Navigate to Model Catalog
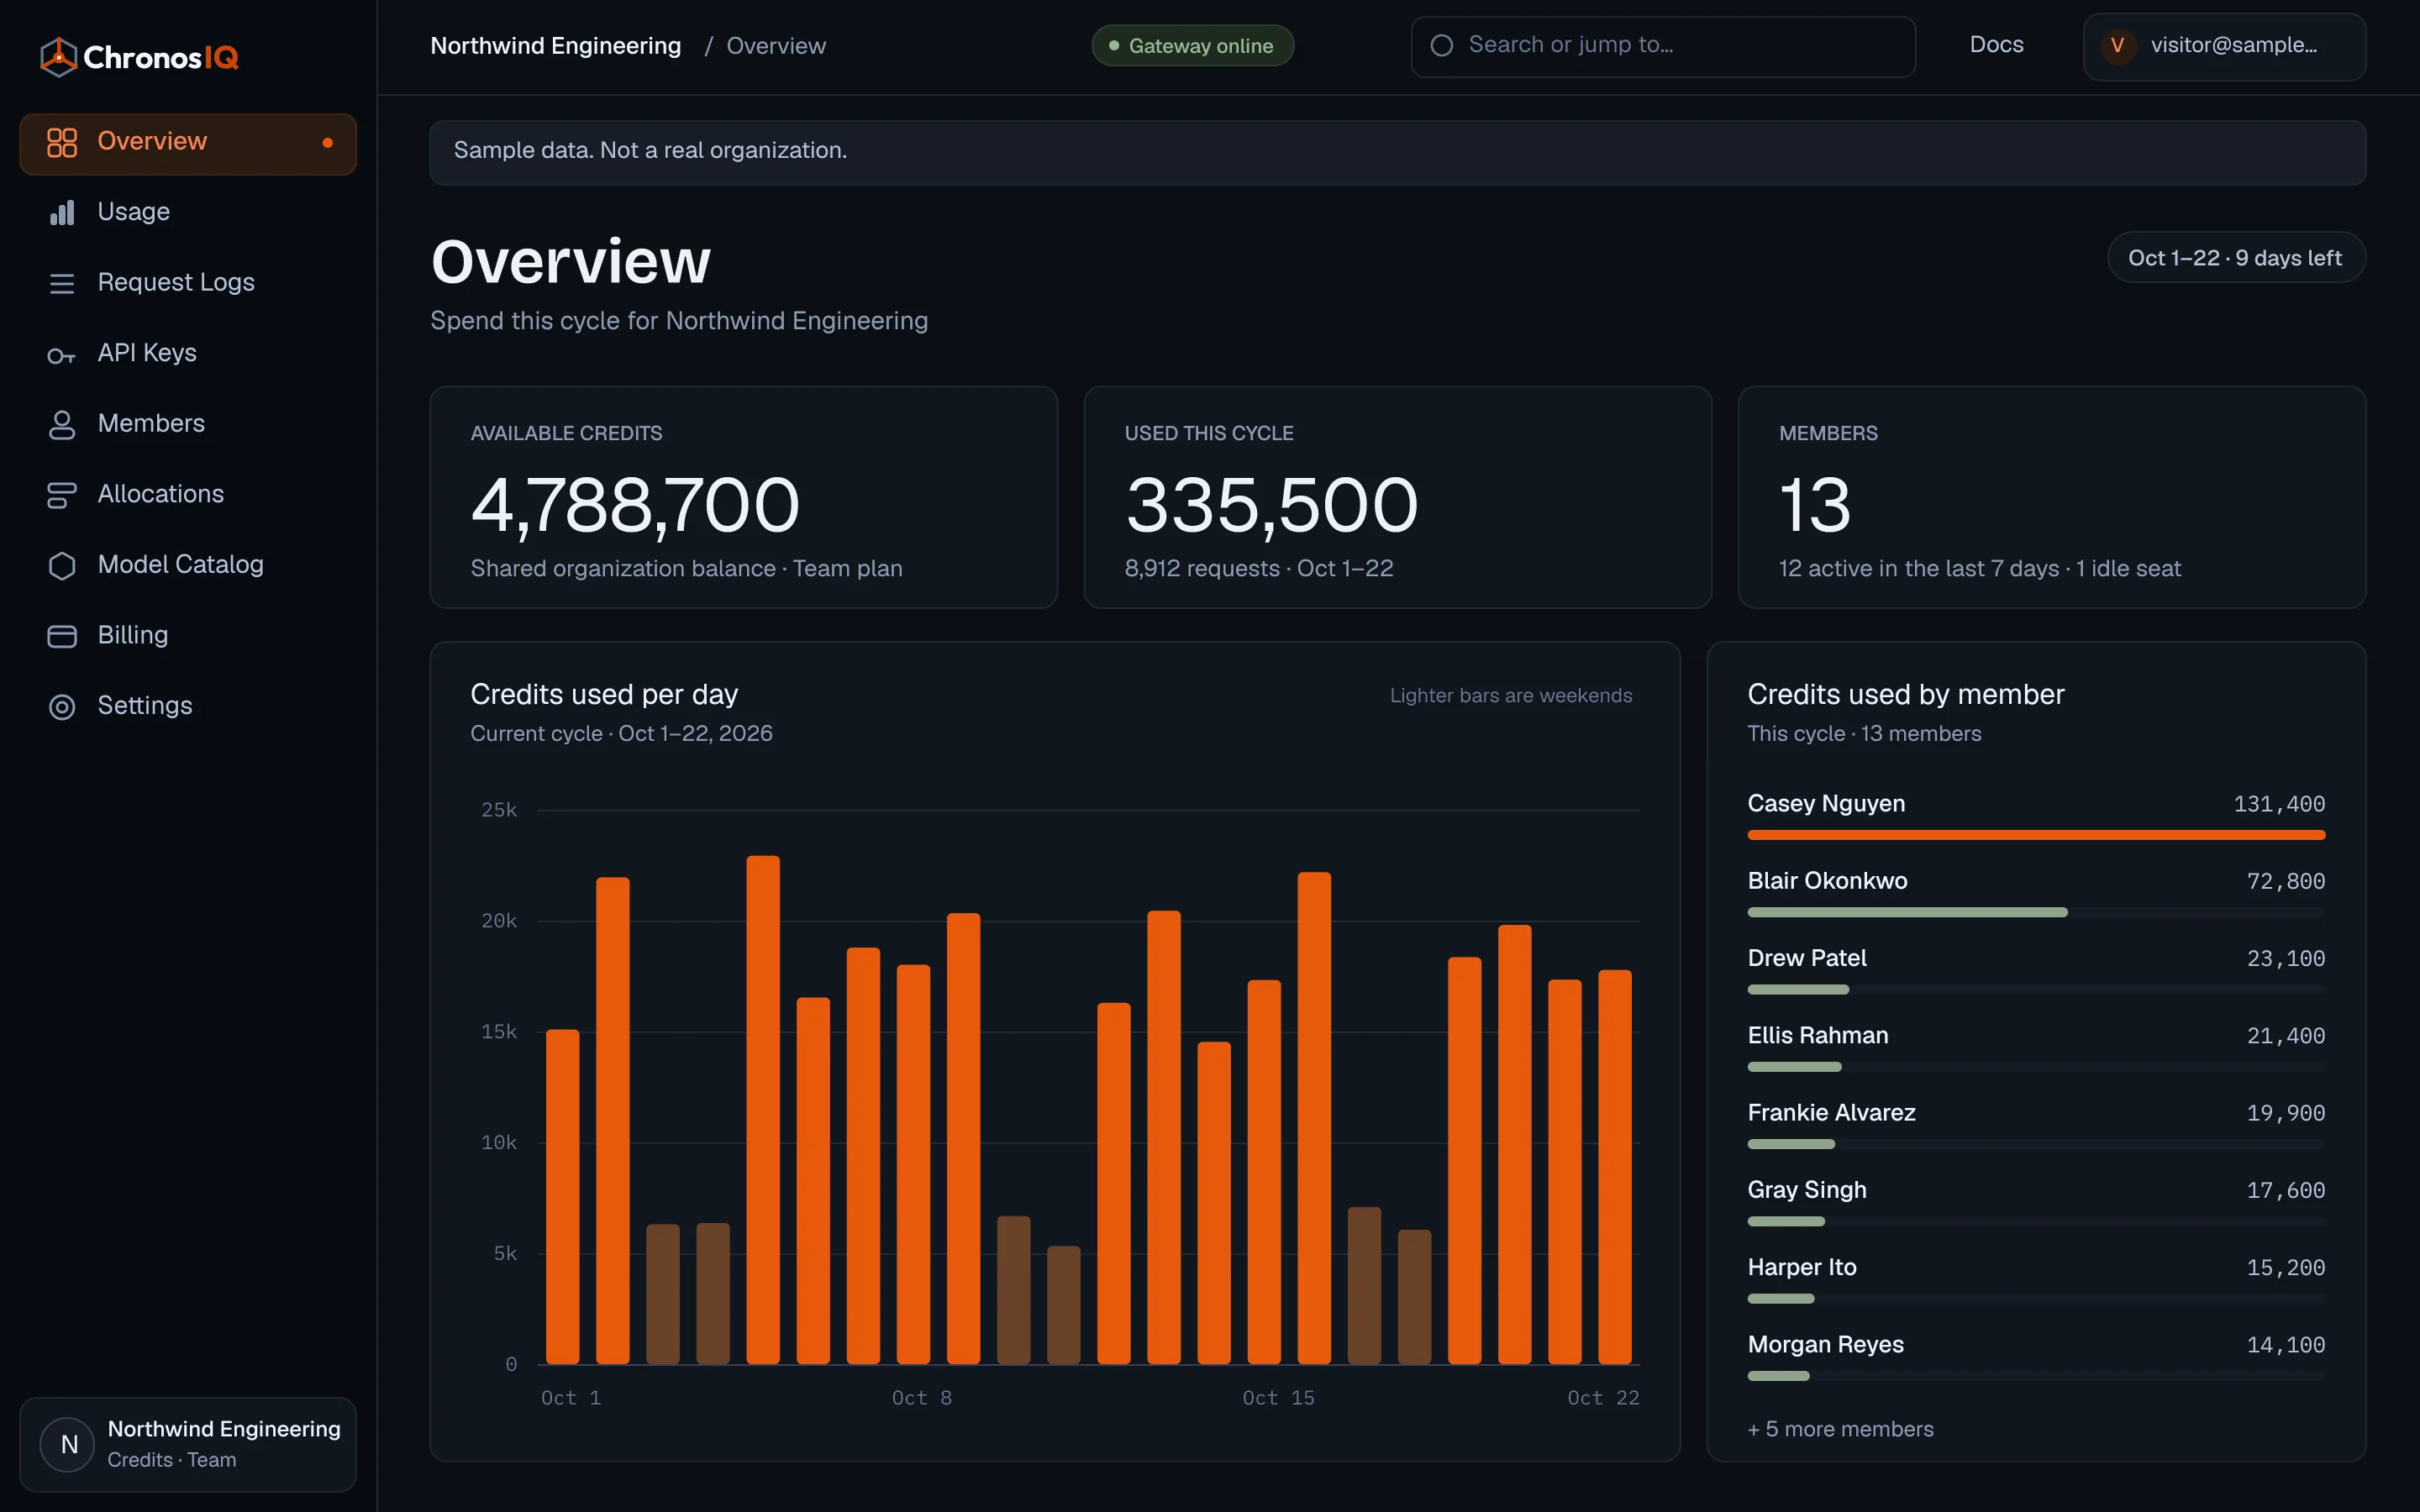2420x1512 pixels. [x=188, y=565]
